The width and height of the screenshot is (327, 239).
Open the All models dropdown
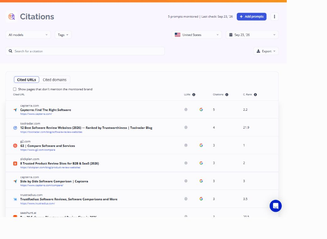28,35
